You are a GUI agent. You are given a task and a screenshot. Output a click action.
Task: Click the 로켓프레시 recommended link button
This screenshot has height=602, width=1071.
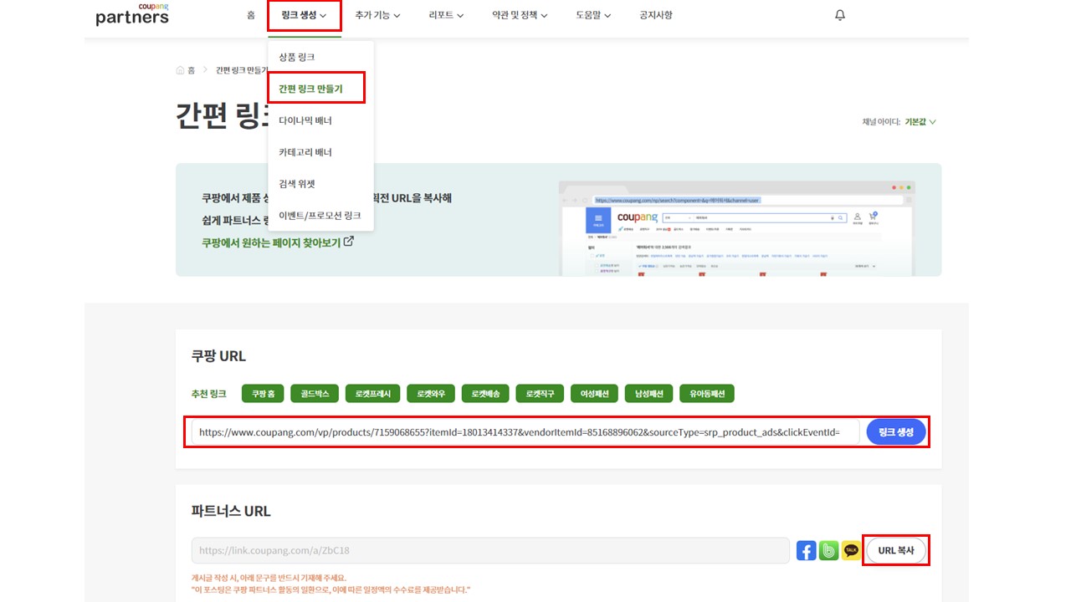pos(372,394)
